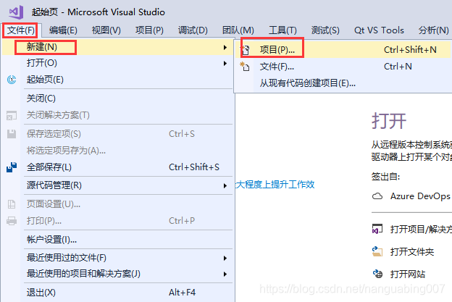Open the 团队(M) menu
This screenshot has height=302, width=452.
pyautogui.click(x=238, y=30)
